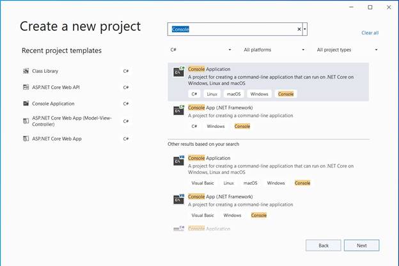Click the macOS tag on VB Console Application

251,184
